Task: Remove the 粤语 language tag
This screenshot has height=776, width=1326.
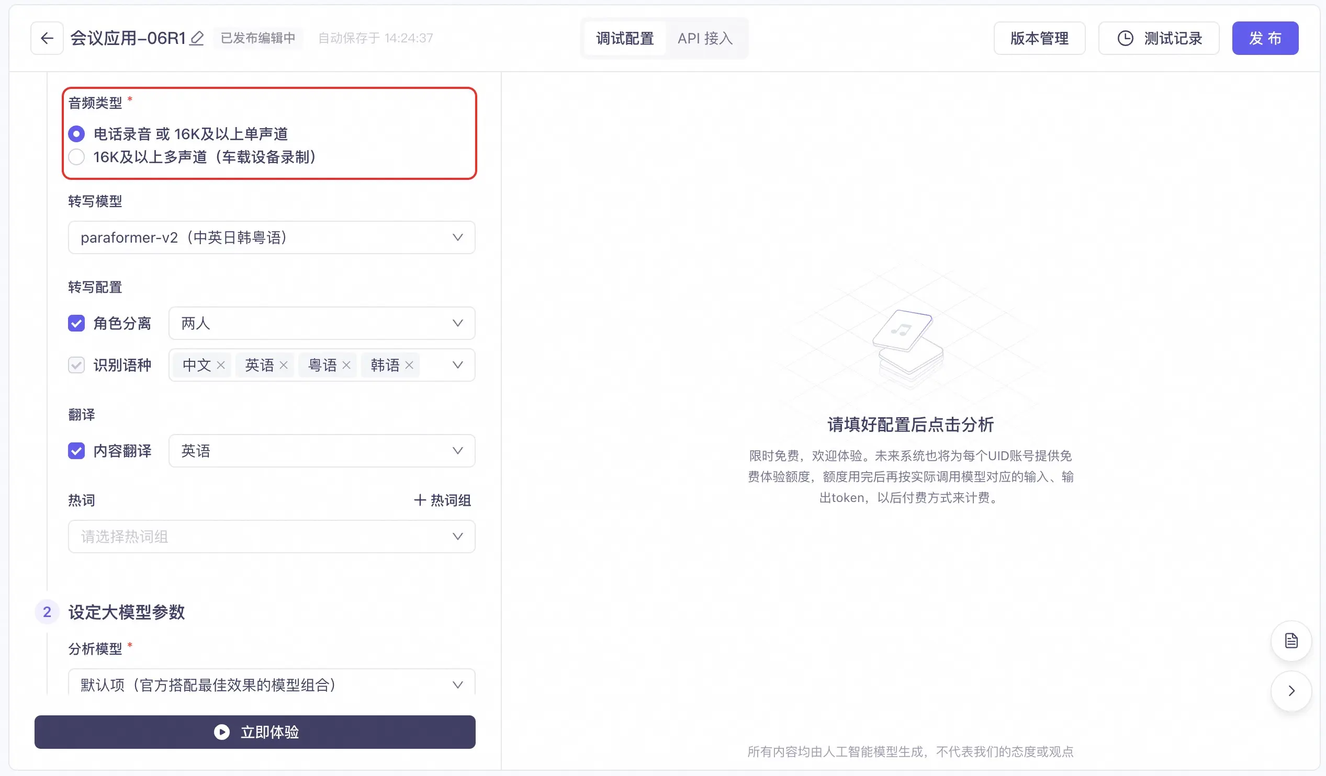Action: pos(346,365)
